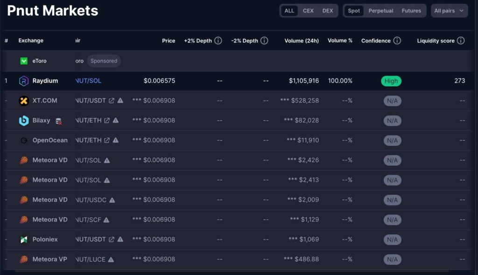Sort table by Price column header
Screen dimensions: 478x275
(x=169, y=41)
